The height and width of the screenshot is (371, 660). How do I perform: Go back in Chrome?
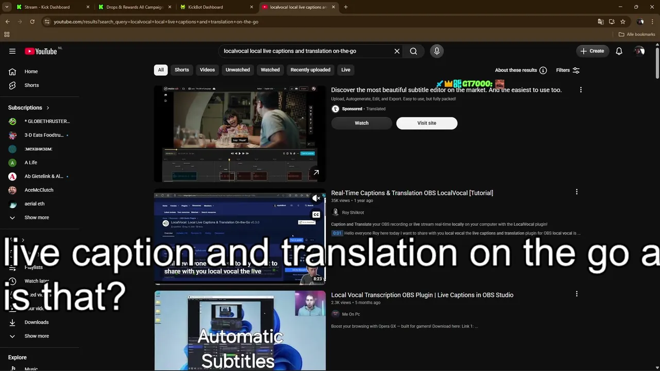(x=7, y=22)
